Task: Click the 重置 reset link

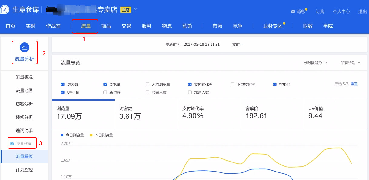Action: pos(354,84)
